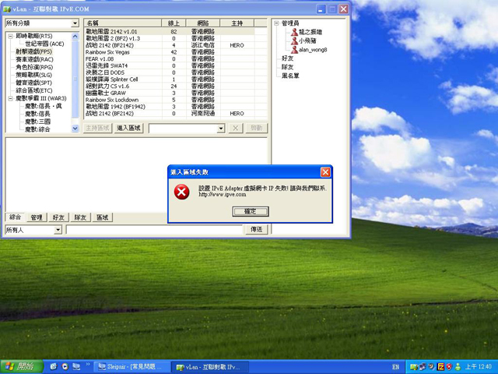The image size is (498, 374).
Task: Select 世紀帝國 (AOE) tree item
Action: click(x=44, y=44)
